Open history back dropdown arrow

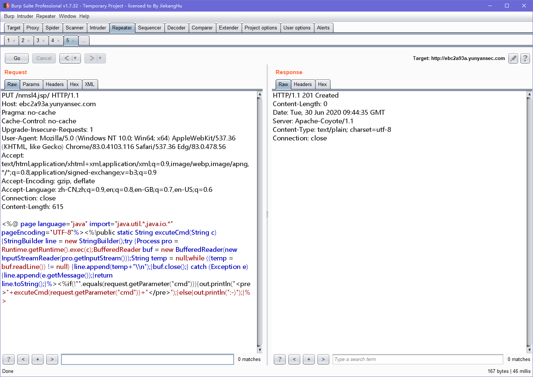coord(75,58)
